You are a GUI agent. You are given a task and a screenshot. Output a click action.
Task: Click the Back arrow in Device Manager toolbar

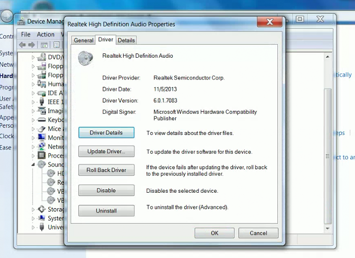pyautogui.click(x=22, y=45)
